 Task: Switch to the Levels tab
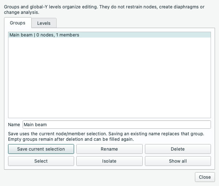(x=44, y=23)
